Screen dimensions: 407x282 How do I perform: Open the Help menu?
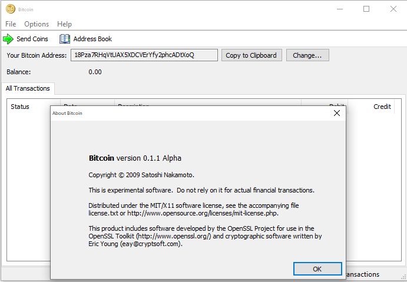coord(64,24)
